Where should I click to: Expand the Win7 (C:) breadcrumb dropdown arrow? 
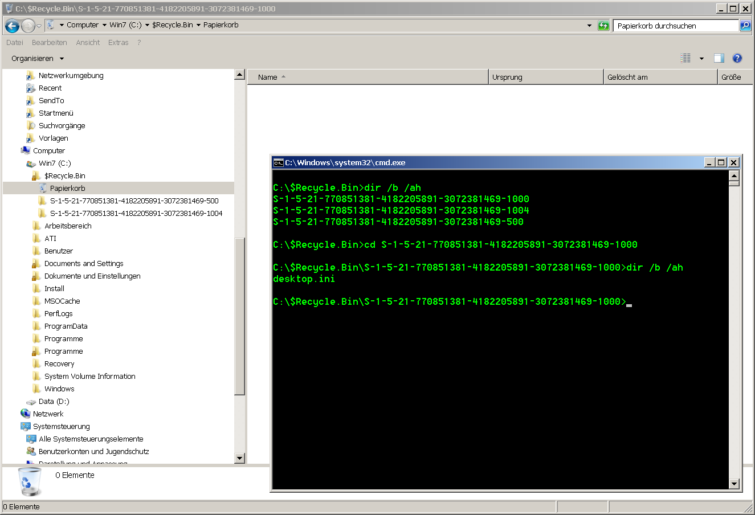pos(147,25)
